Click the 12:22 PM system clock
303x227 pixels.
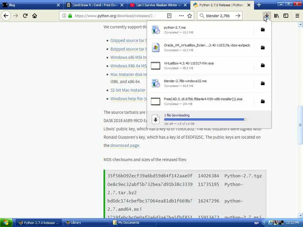292,223
